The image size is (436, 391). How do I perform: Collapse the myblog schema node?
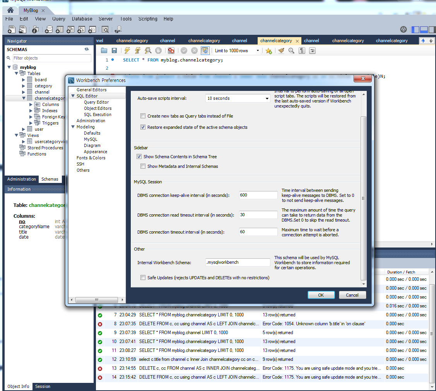pos(9,67)
